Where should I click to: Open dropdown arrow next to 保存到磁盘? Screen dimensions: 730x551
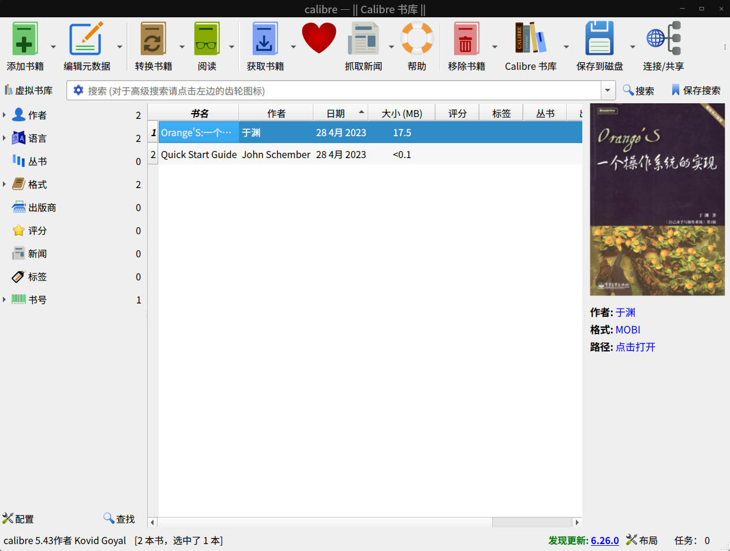coord(632,47)
